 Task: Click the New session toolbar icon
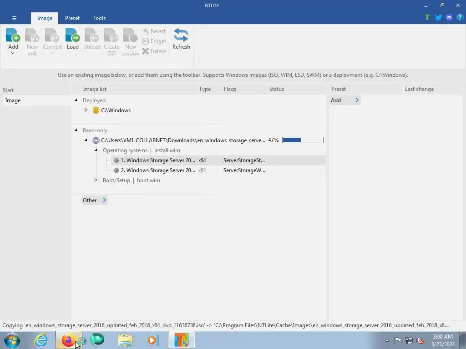(131, 35)
